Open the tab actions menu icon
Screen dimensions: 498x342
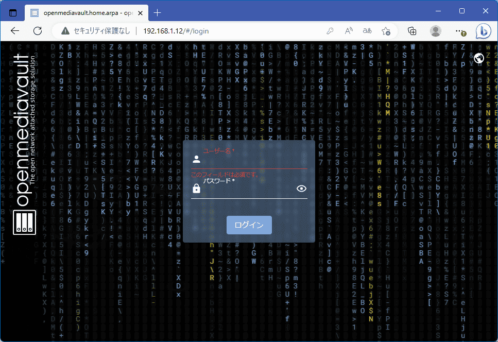point(13,13)
